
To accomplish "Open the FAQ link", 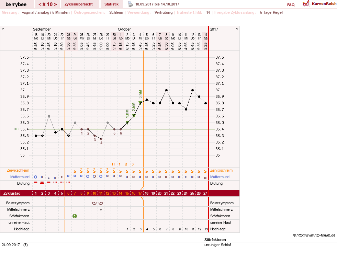I will (x=291, y=5).
